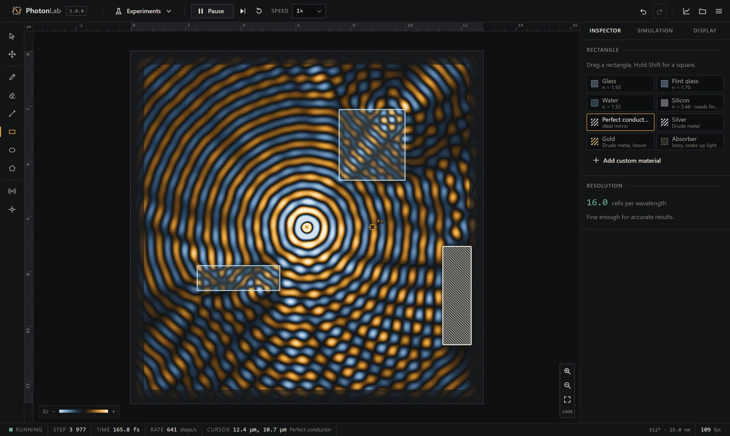Open the speed 1× dropdown

coord(309,11)
